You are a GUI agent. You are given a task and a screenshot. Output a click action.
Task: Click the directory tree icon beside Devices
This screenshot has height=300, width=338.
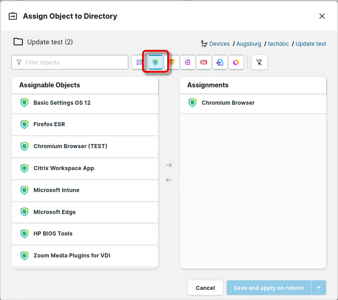(x=204, y=44)
